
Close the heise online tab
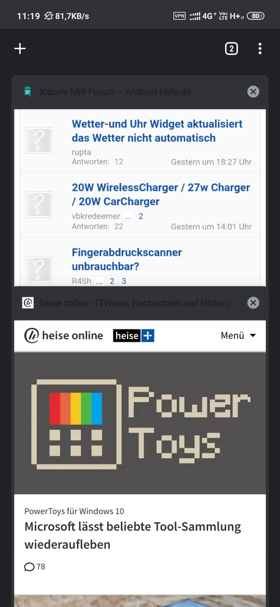point(253,303)
